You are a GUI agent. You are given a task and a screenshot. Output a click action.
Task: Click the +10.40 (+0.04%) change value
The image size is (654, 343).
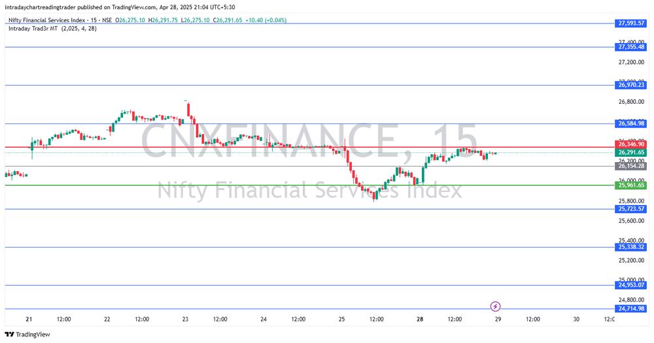(x=266, y=20)
